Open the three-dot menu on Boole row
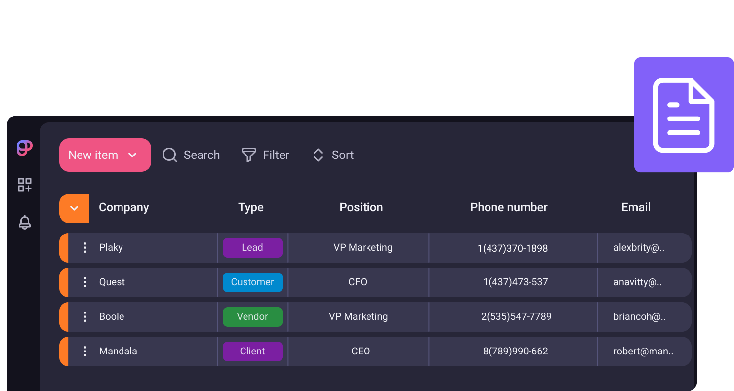The height and width of the screenshot is (391, 734). click(85, 316)
